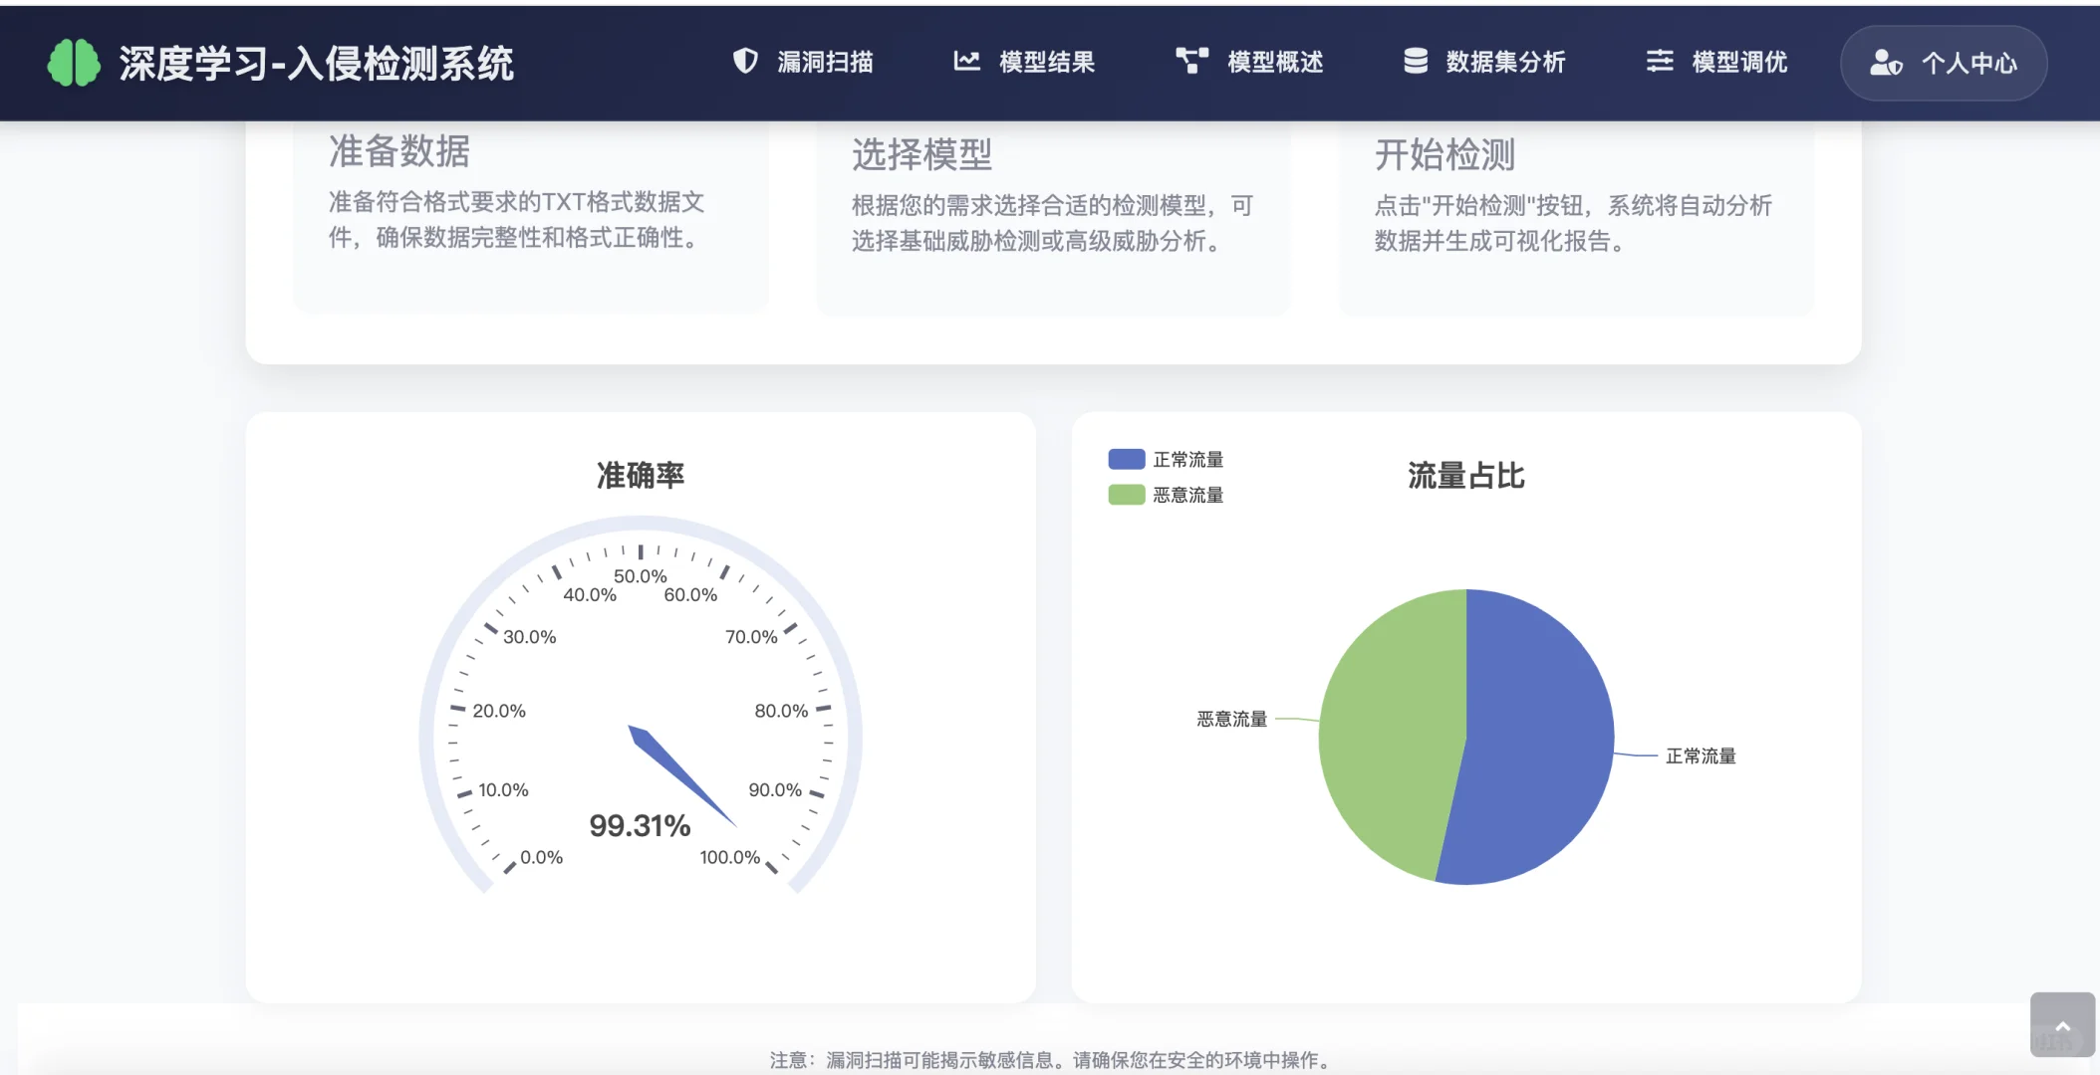Screen dimensions: 2100x1075
Task: Click the blue 正常流量 legend color swatch
Action: [x=1126, y=458]
